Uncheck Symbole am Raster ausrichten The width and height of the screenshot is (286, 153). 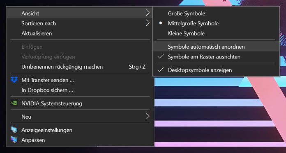pos(216,57)
